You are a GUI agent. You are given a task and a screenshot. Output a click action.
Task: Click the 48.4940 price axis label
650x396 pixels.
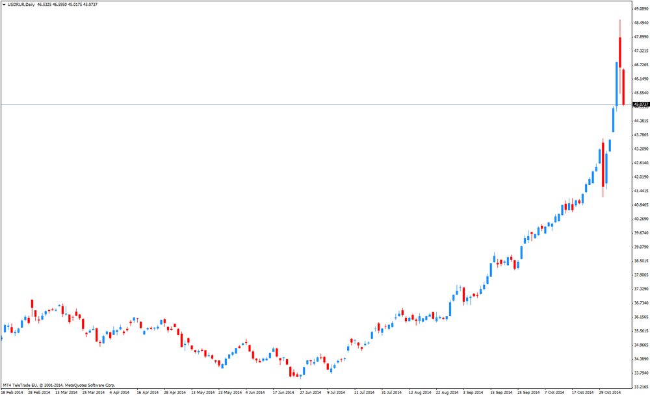point(641,23)
